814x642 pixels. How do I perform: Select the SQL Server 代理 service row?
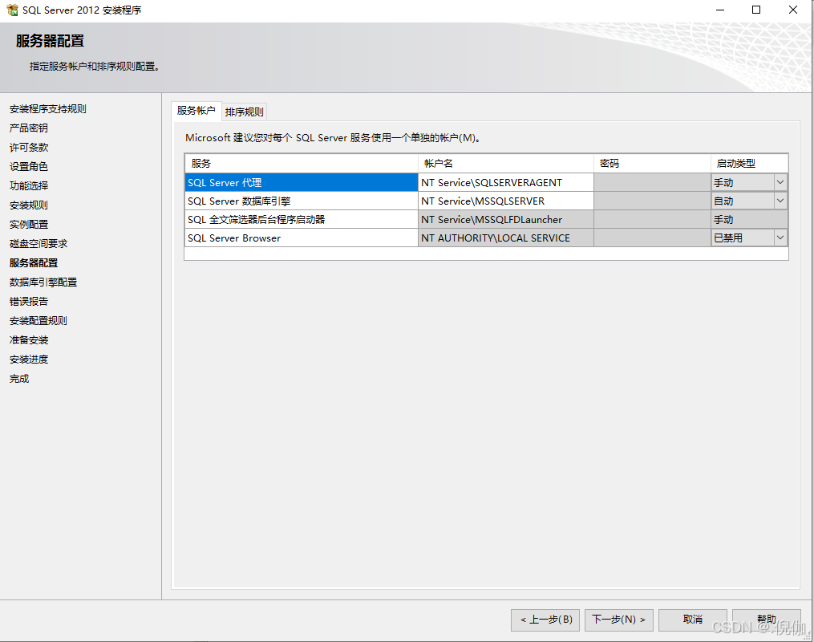click(x=301, y=182)
